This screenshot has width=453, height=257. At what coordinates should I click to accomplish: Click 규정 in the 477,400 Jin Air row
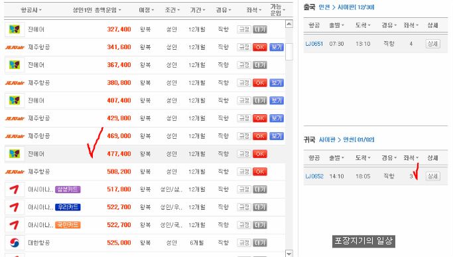click(244, 153)
